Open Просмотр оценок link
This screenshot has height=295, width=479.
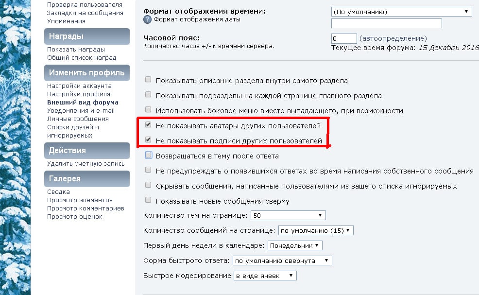(75, 216)
